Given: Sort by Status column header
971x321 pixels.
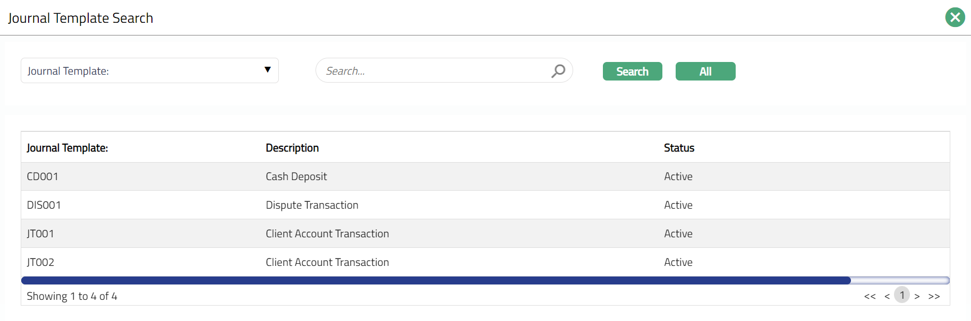Looking at the screenshot, I should click(679, 148).
